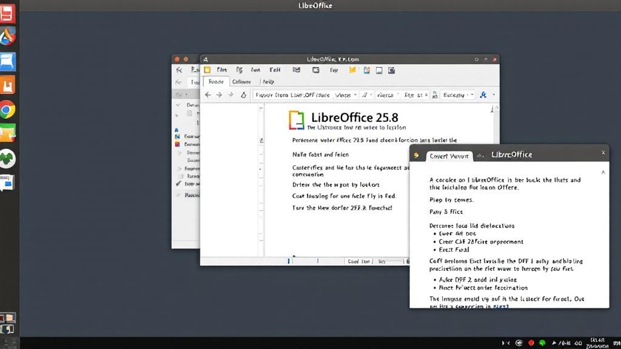Open the first text menu in the main menu bar
The image size is (621, 349).
222,70
